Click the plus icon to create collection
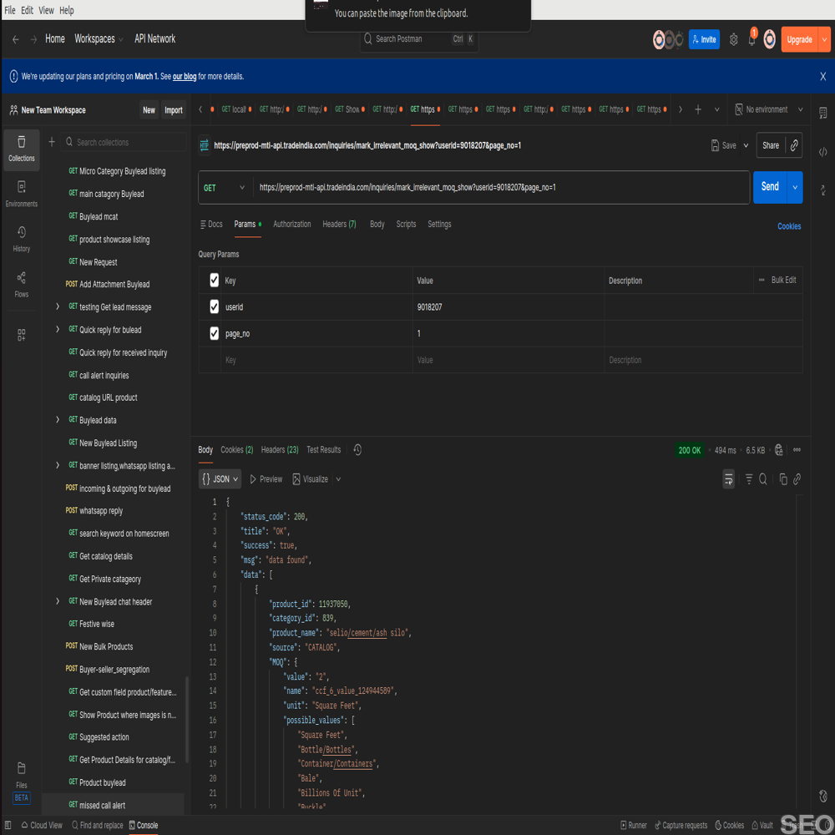The image size is (835, 835). click(x=52, y=142)
